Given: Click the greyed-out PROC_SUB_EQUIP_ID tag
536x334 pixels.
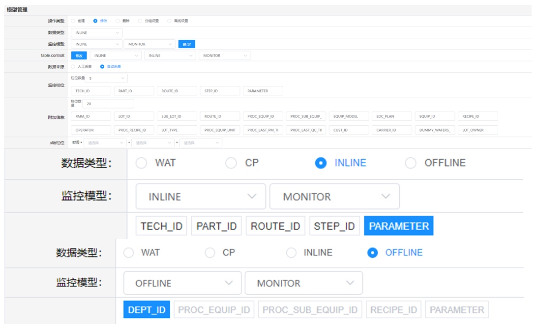Looking at the screenshot, I should point(310,310).
